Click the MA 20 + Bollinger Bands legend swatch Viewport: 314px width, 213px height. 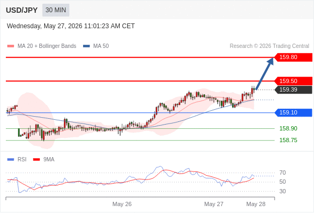(11, 46)
